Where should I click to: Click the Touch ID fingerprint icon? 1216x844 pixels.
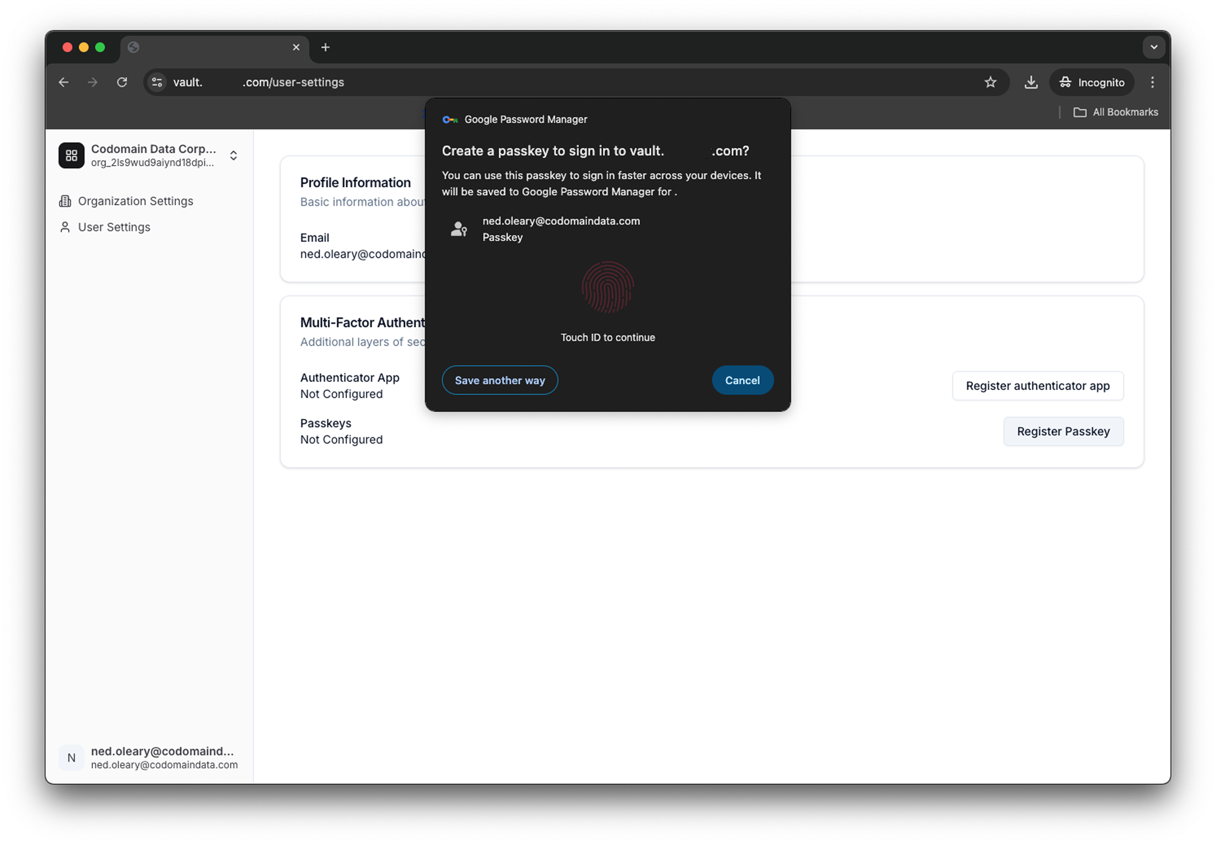(608, 287)
